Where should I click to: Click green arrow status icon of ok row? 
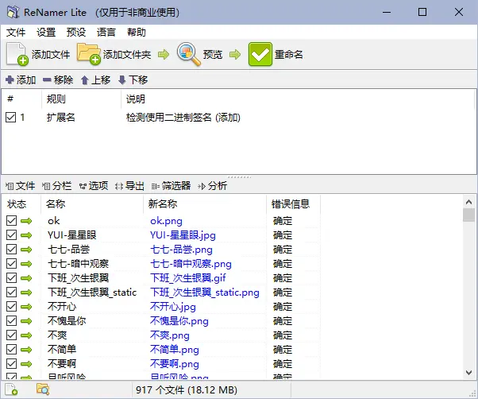[26, 221]
